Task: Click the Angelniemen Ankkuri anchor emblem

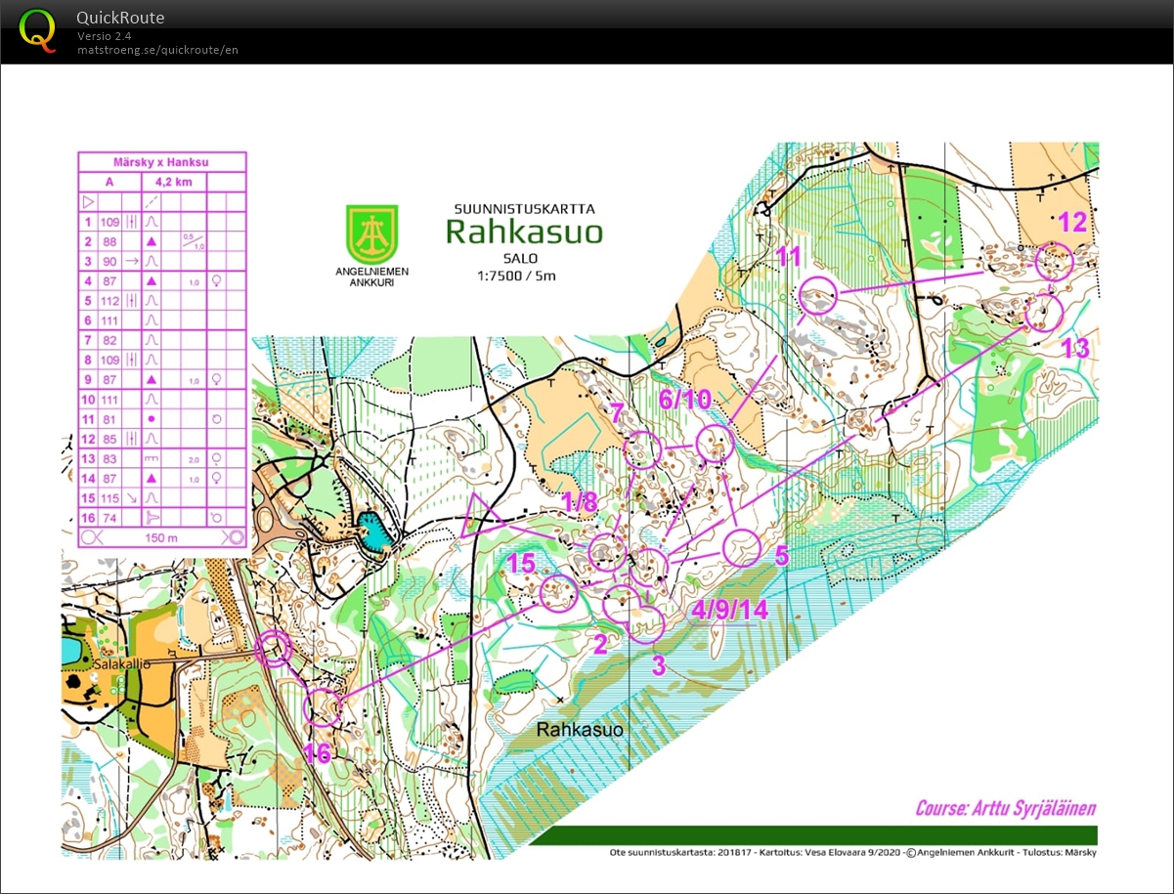Action: (371, 233)
